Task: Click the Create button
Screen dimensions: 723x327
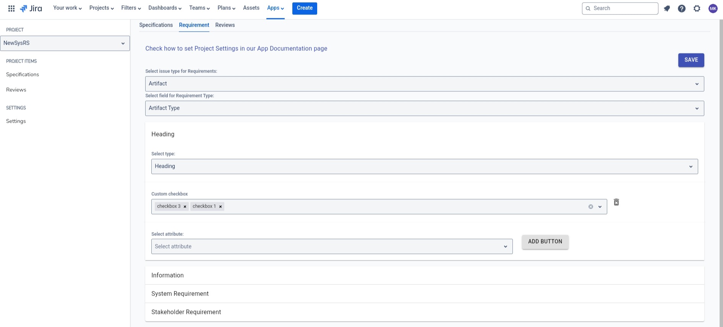Action: tap(305, 8)
